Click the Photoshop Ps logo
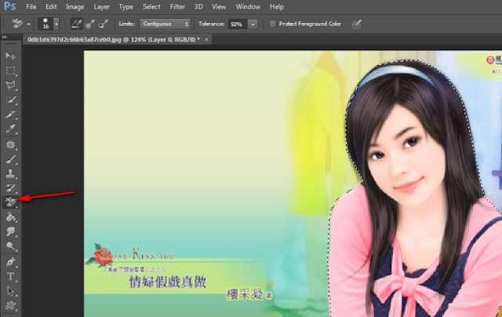This screenshot has height=317, width=502. [x=10, y=6]
